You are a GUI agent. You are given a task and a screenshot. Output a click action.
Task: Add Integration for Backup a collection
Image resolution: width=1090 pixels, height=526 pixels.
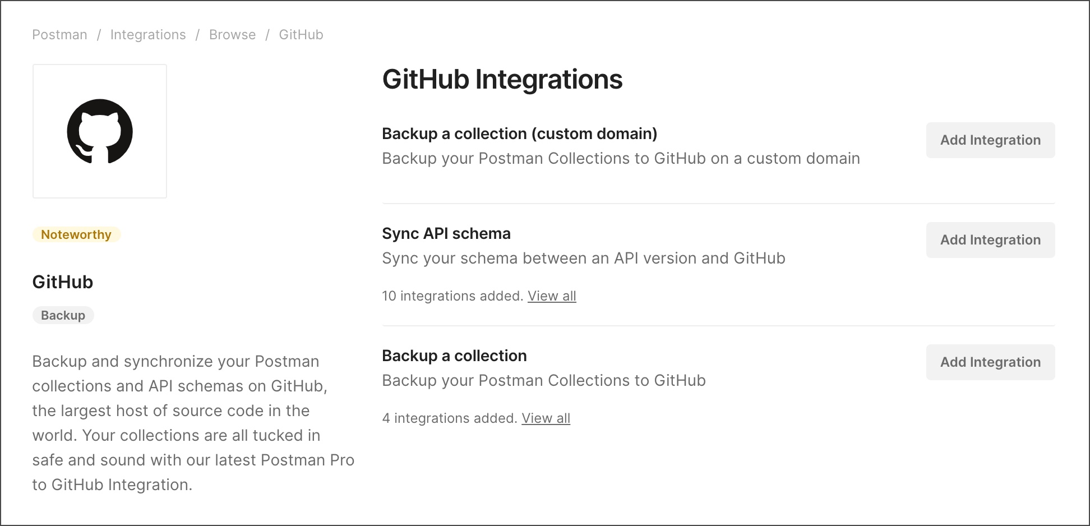[x=990, y=362]
